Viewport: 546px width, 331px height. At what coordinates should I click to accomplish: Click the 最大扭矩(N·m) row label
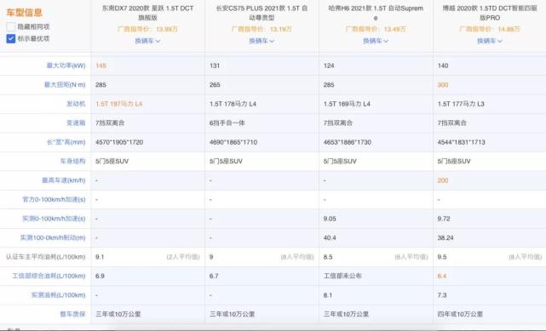65,85
